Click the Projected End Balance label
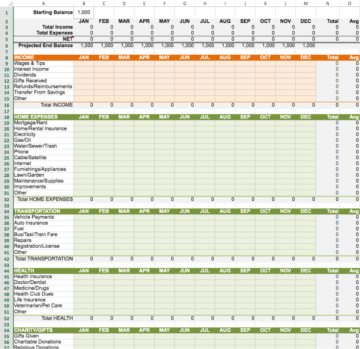The image size is (360, 349). (x=46, y=46)
